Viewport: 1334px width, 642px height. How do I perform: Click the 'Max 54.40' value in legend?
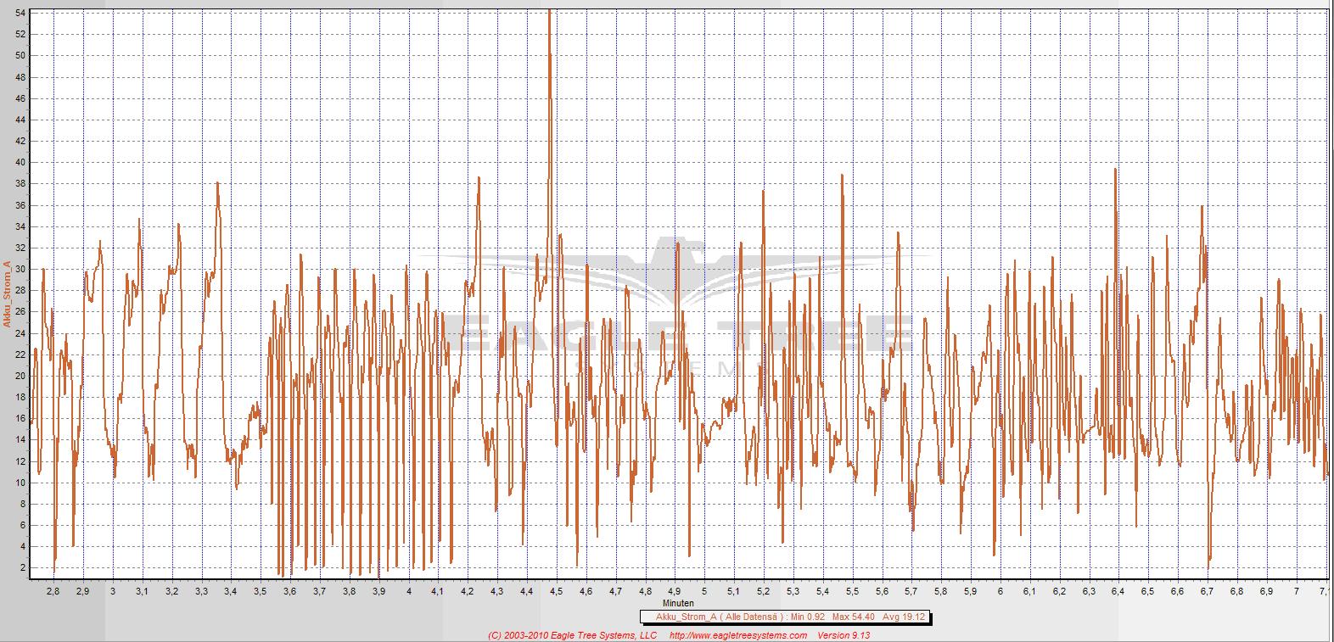coord(854,617)
